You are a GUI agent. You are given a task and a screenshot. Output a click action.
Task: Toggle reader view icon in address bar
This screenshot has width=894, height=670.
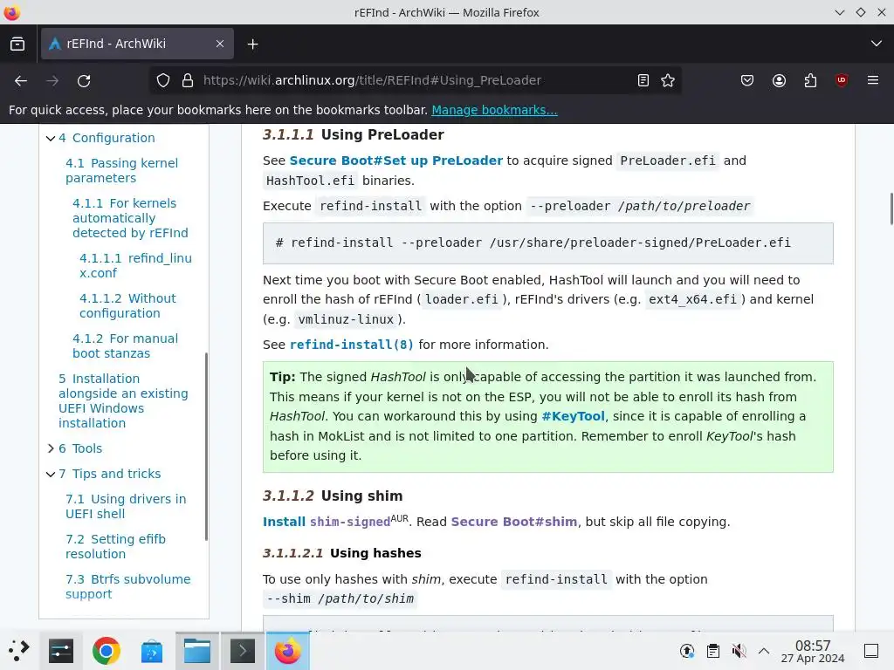(643, 81)
